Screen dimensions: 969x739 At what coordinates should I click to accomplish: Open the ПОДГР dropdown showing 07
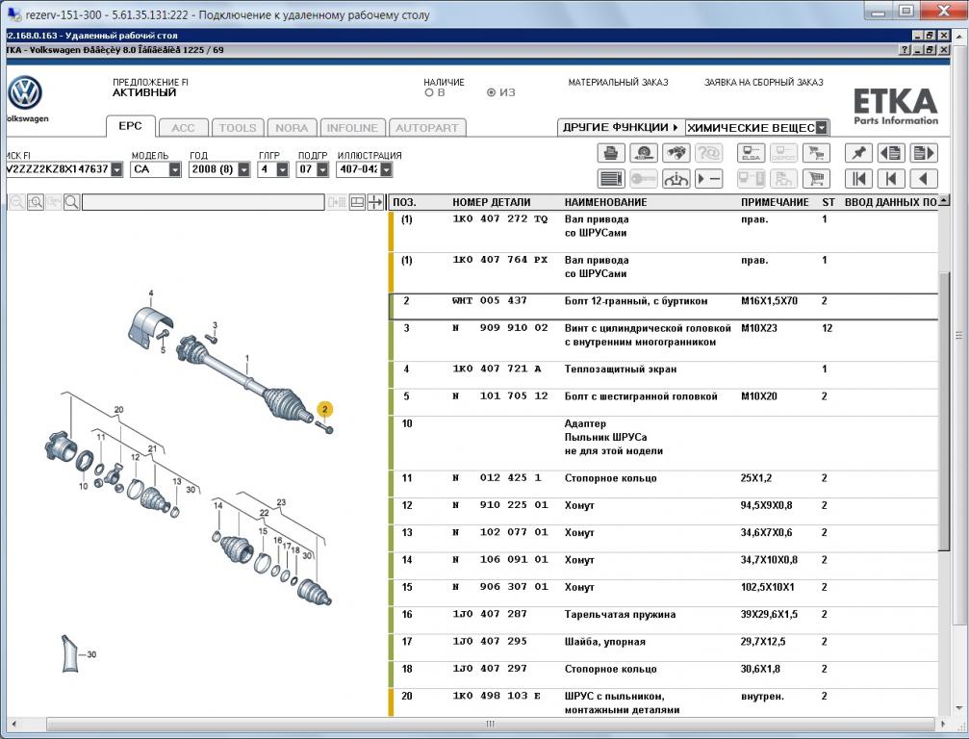point(322,169)
